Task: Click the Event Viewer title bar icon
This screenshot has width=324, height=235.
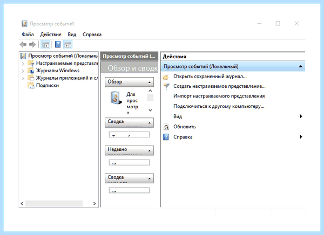Action: 24,24
